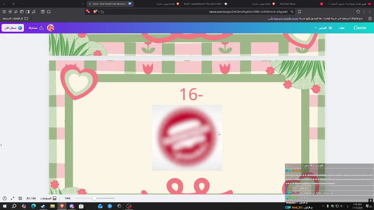Adjust the Canva zoom slider handle
Viewport: 374px width, 210px height.
point(94,198)
